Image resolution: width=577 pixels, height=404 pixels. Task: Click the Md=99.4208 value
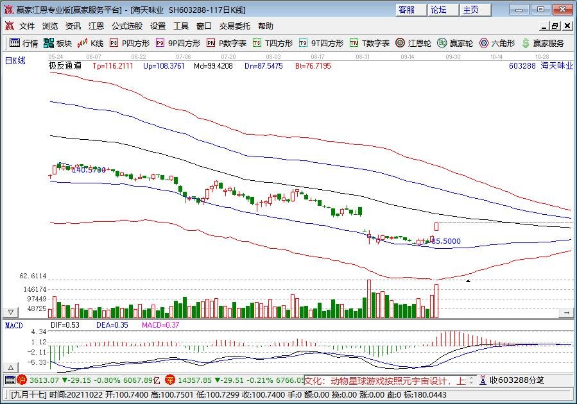[x=214, y=66]
